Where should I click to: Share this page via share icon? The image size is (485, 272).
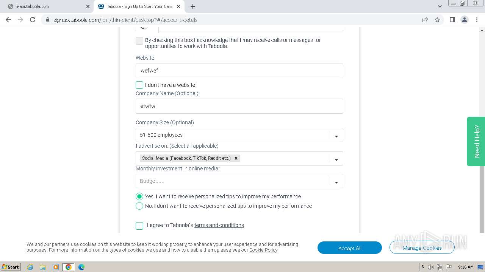[x=425, y=20]
